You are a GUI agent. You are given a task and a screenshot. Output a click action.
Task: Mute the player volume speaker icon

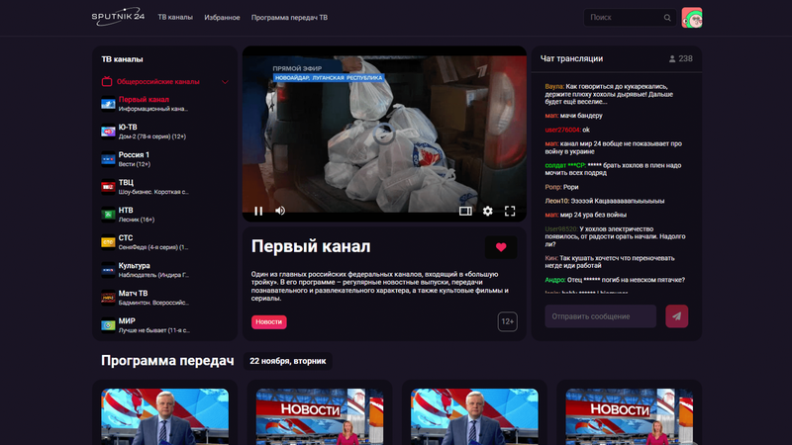(280, 211)
